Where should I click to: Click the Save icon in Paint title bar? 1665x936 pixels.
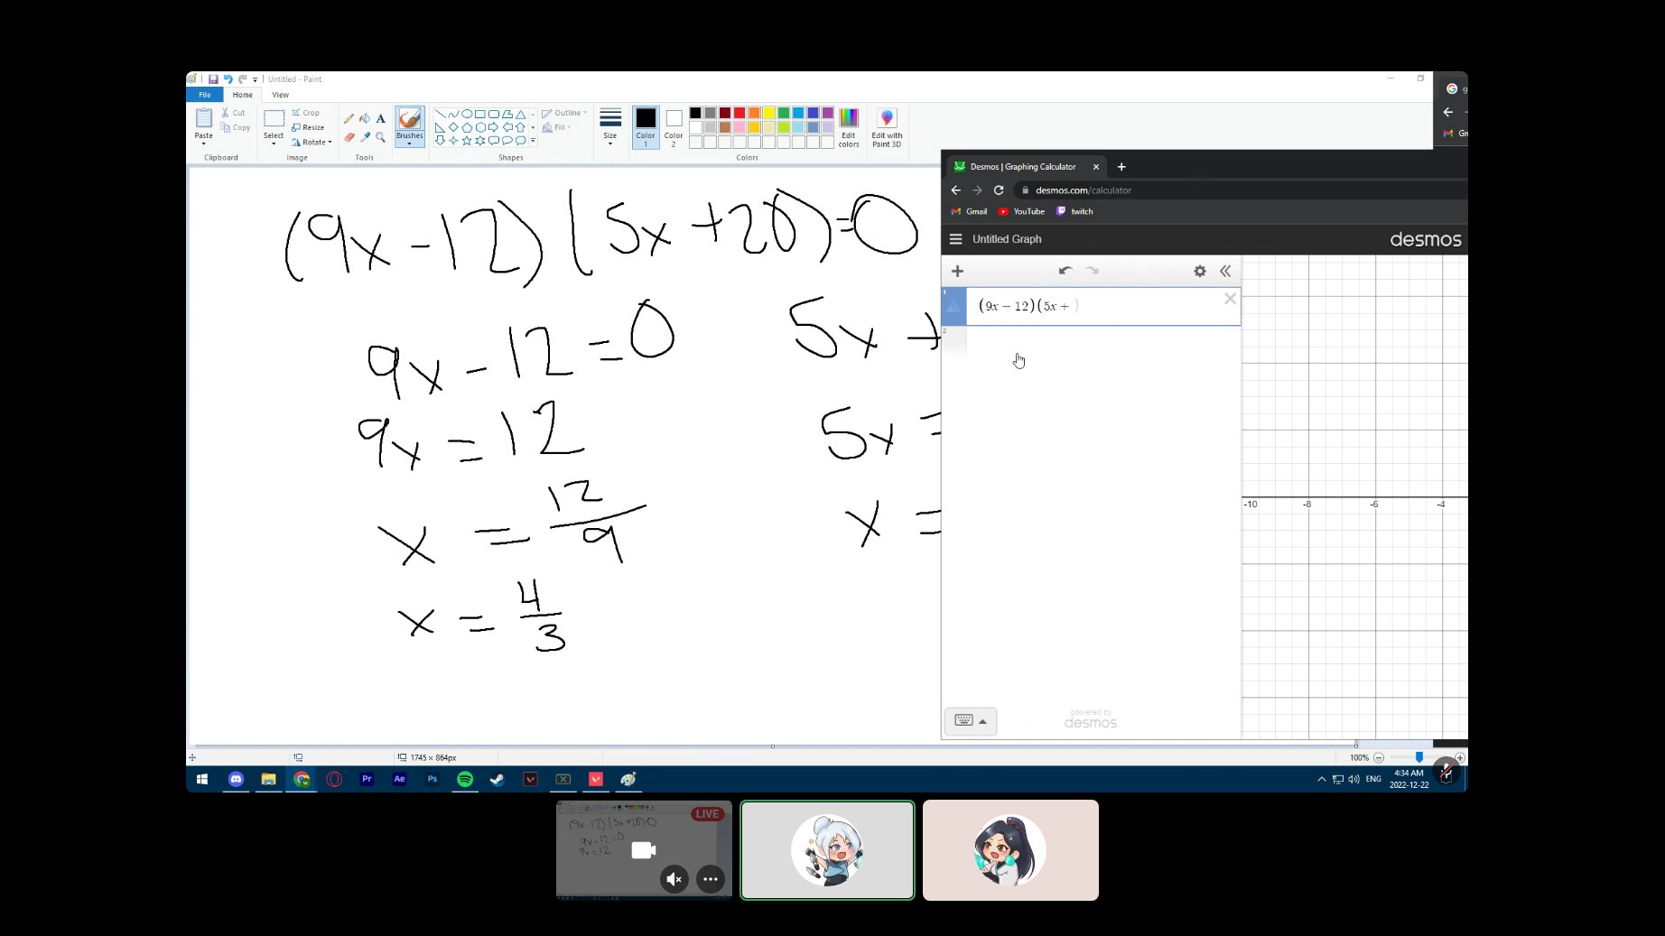tap(213, 79)
